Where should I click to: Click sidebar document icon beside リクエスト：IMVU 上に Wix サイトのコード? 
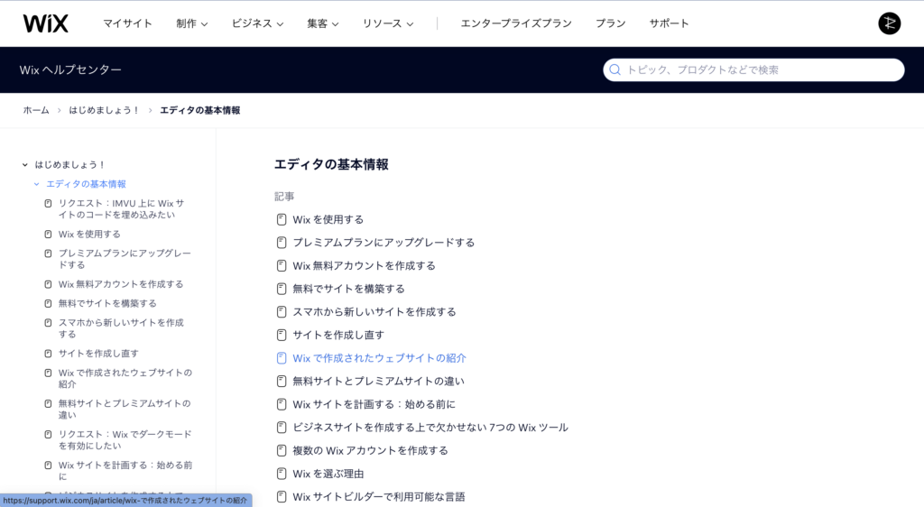tap(49, 204)
